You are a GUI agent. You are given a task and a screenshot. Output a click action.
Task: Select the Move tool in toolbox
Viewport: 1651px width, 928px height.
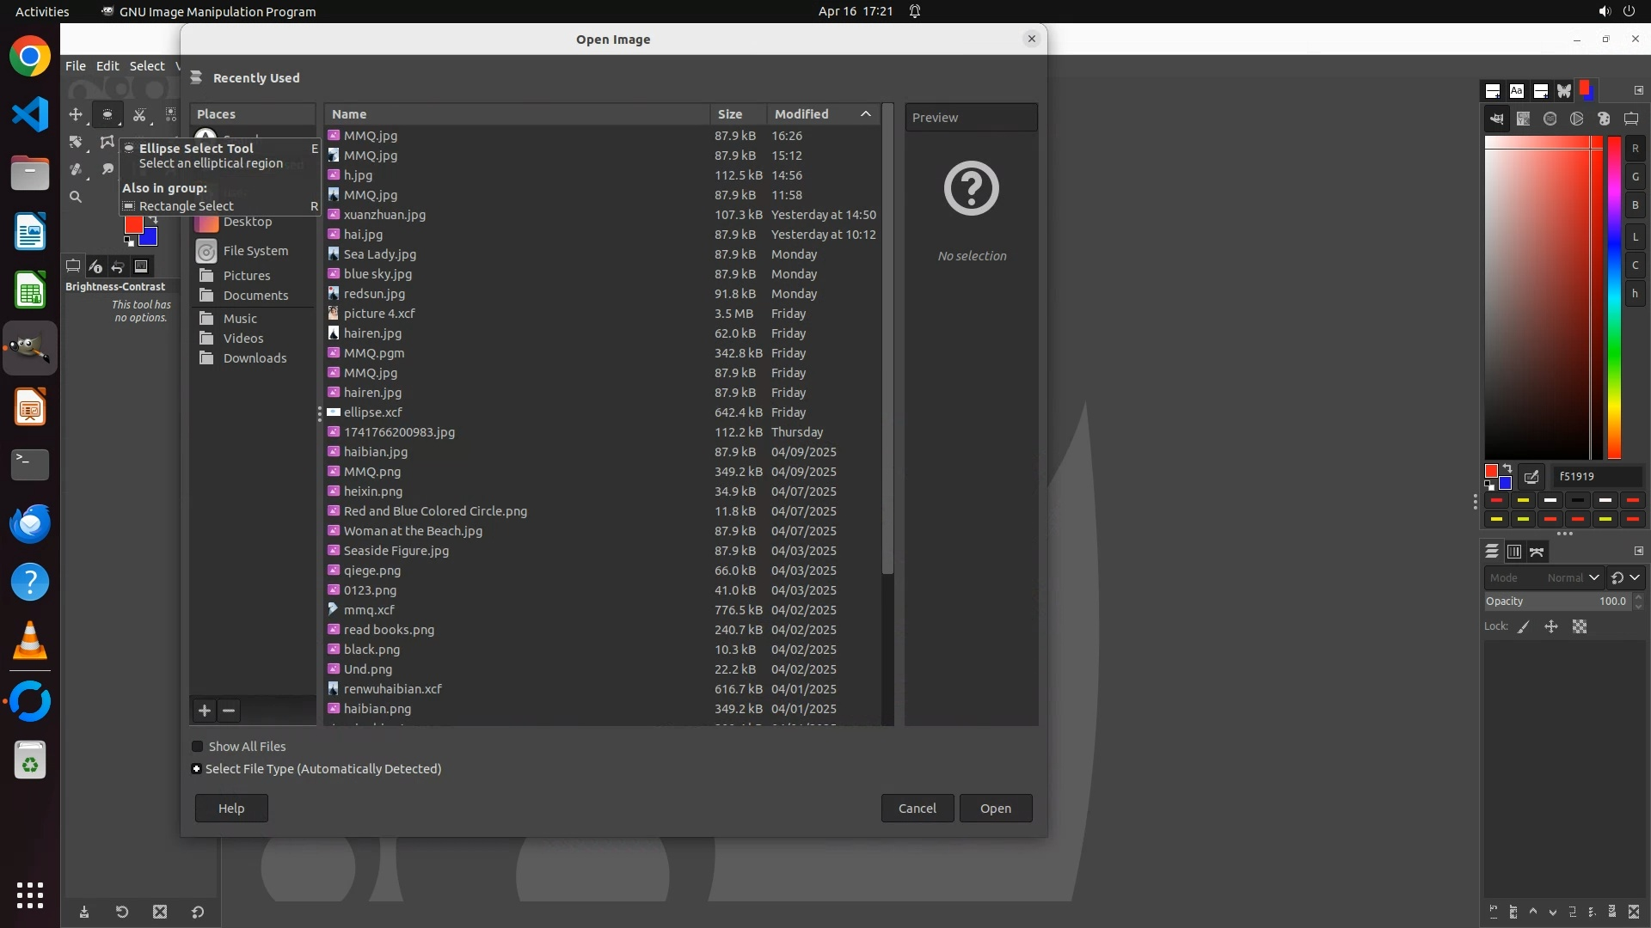tap(76, 114)
